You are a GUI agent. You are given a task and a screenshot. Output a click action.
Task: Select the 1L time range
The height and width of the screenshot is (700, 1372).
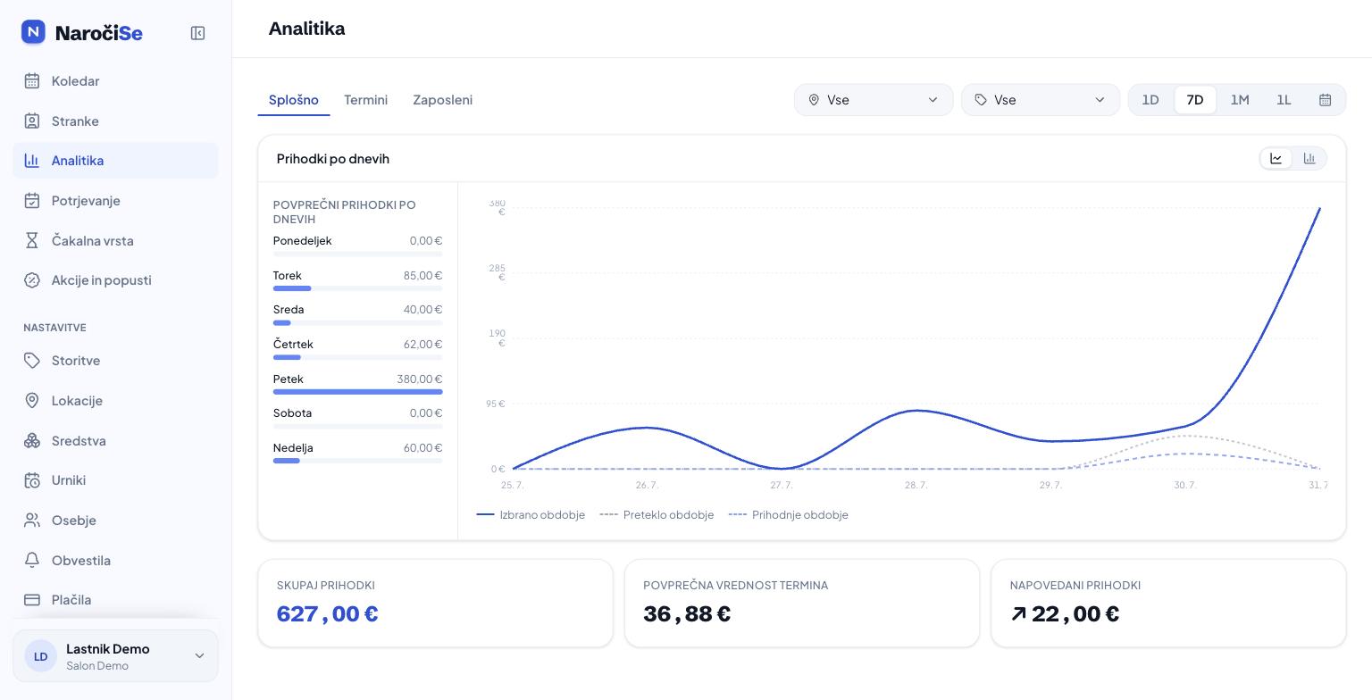(1284, 100)
